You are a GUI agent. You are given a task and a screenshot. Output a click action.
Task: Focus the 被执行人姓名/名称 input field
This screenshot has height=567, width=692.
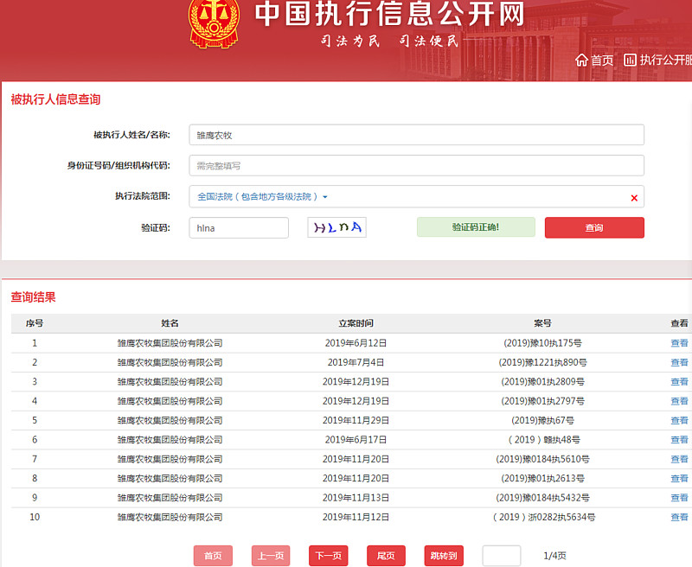[416, 135]
